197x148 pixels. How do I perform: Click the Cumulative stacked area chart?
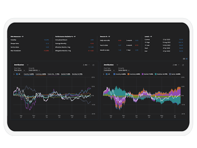[142, 96]
